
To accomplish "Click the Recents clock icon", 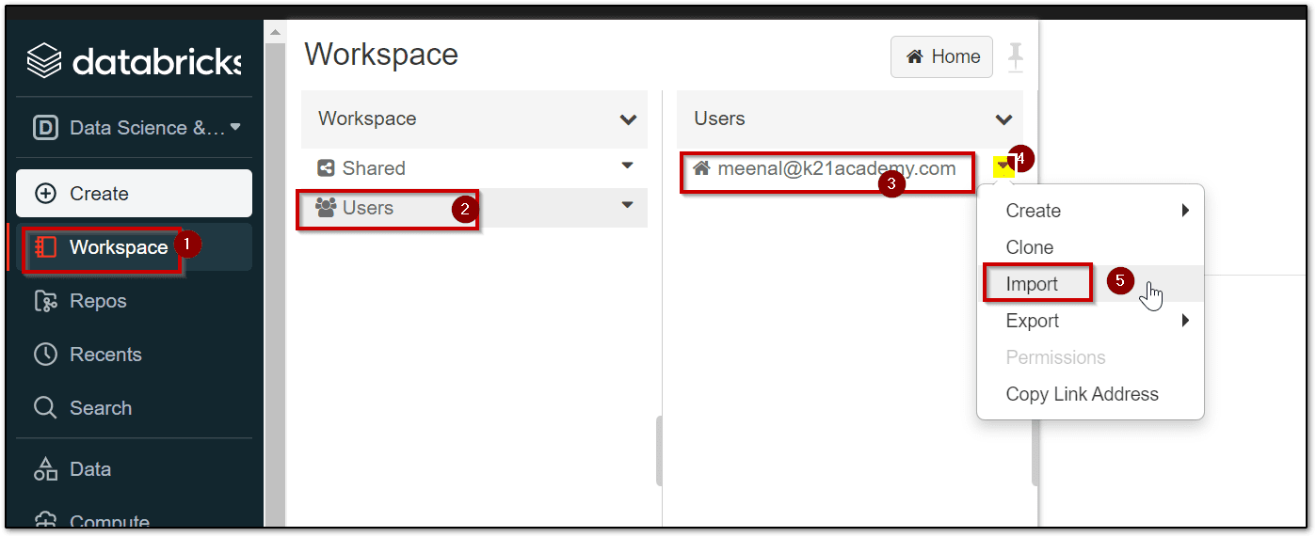I will 45,355.
